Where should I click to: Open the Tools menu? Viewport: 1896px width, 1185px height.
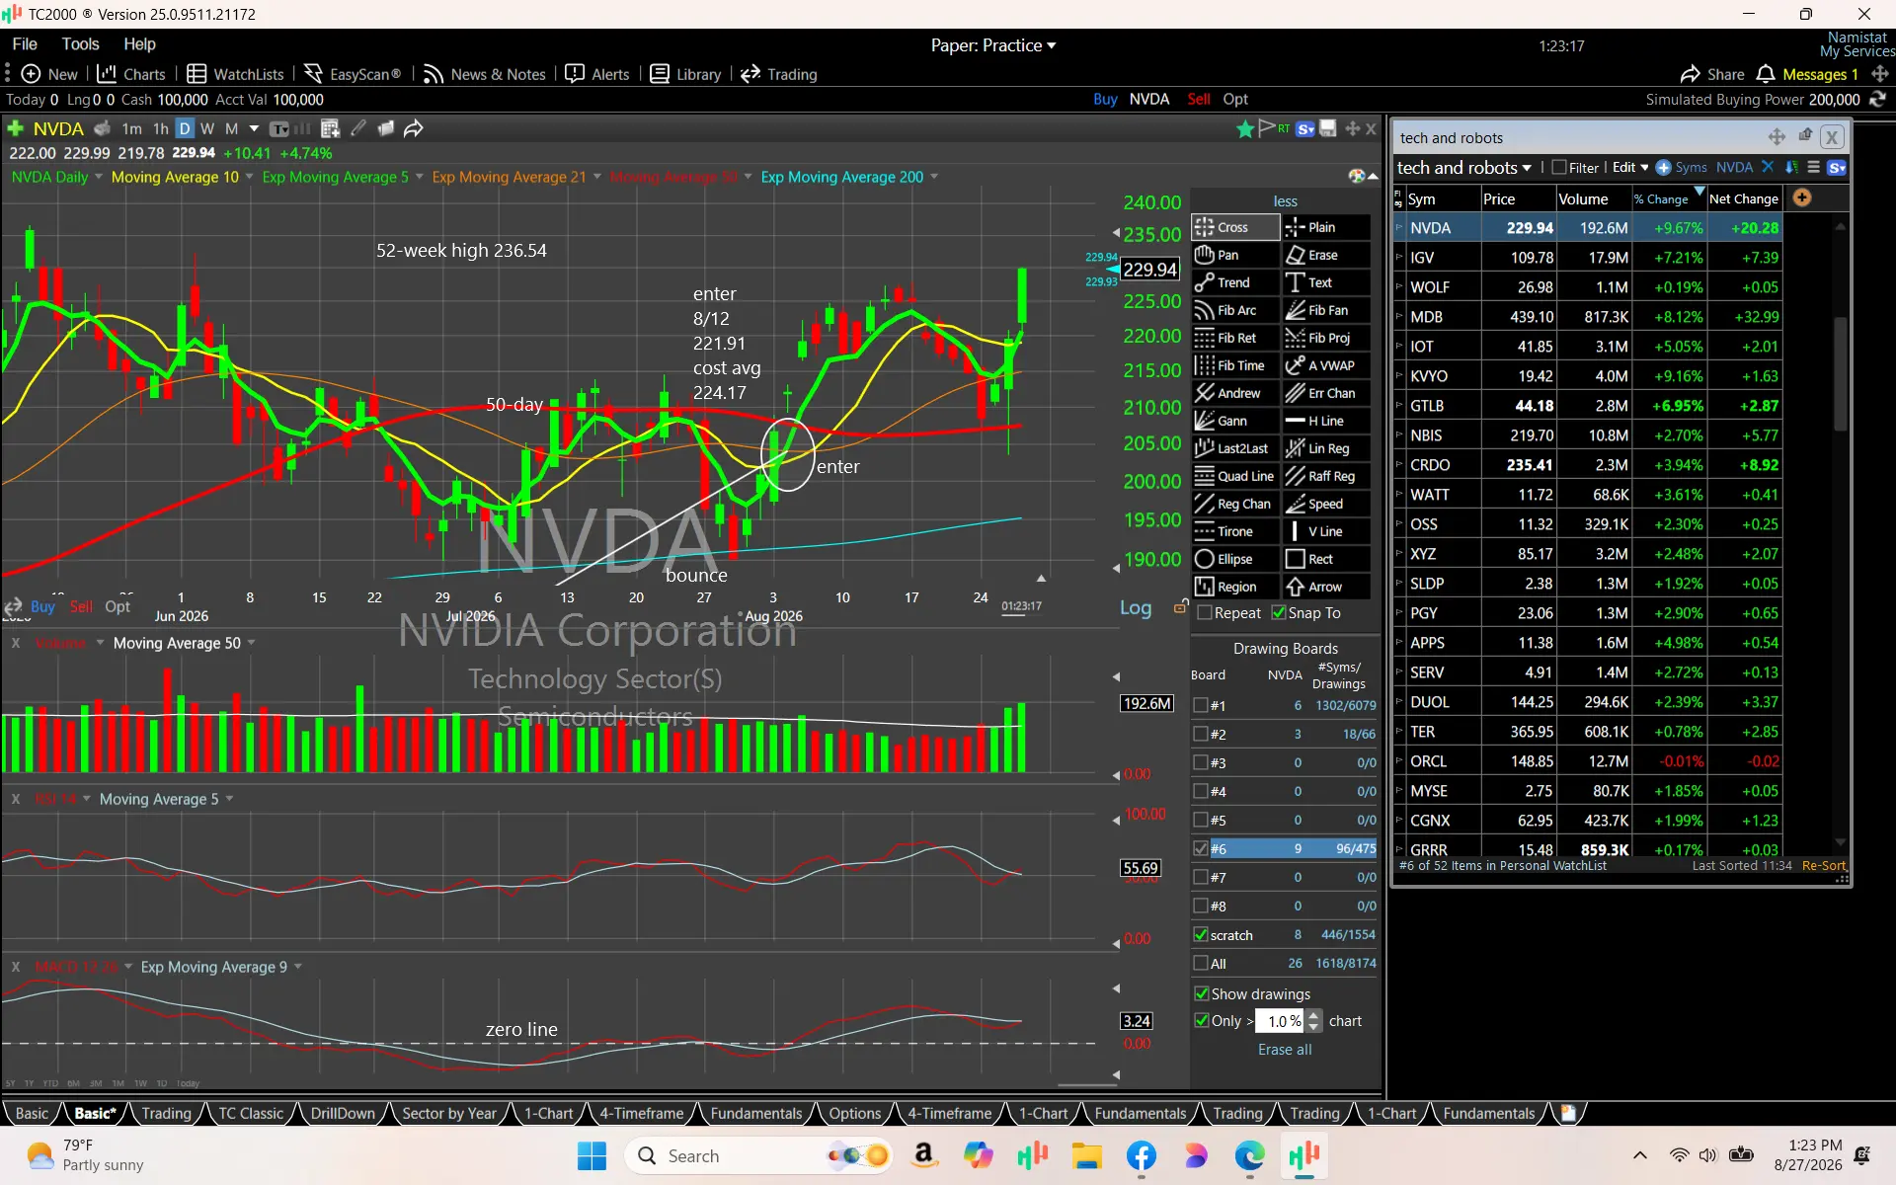point(80,44)
